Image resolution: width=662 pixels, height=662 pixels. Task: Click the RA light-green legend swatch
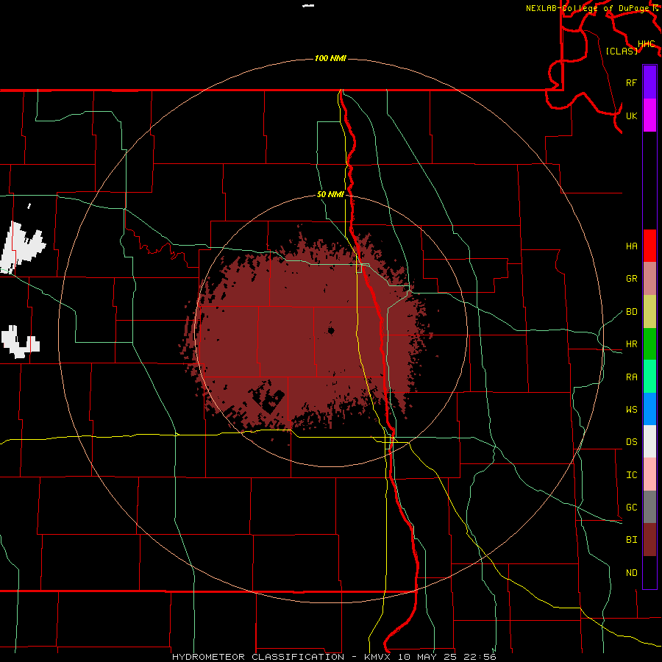tap(649, 376)
